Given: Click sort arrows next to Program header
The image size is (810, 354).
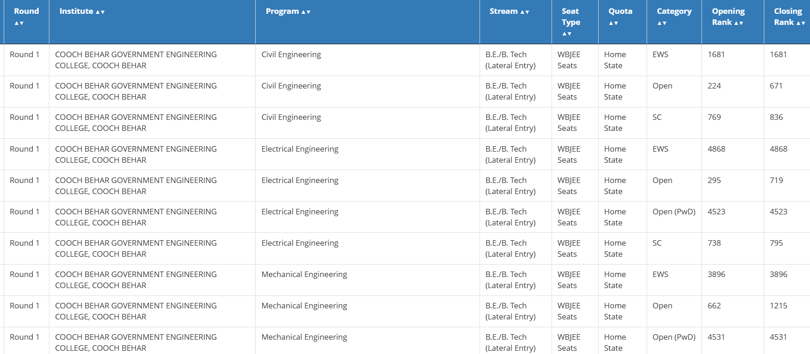Looking at the screenshot, I should 306,12.
